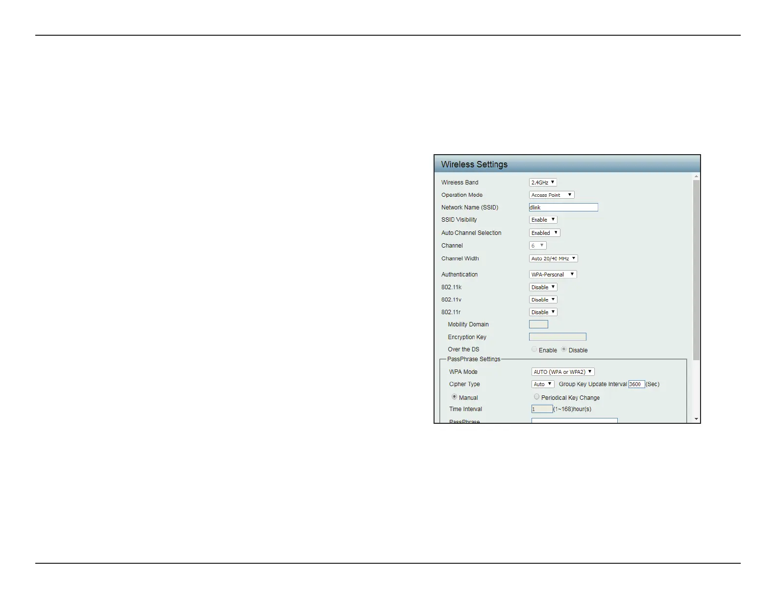
Task: Select Enable for Over the DS
Action: click(x=534, y=349)
